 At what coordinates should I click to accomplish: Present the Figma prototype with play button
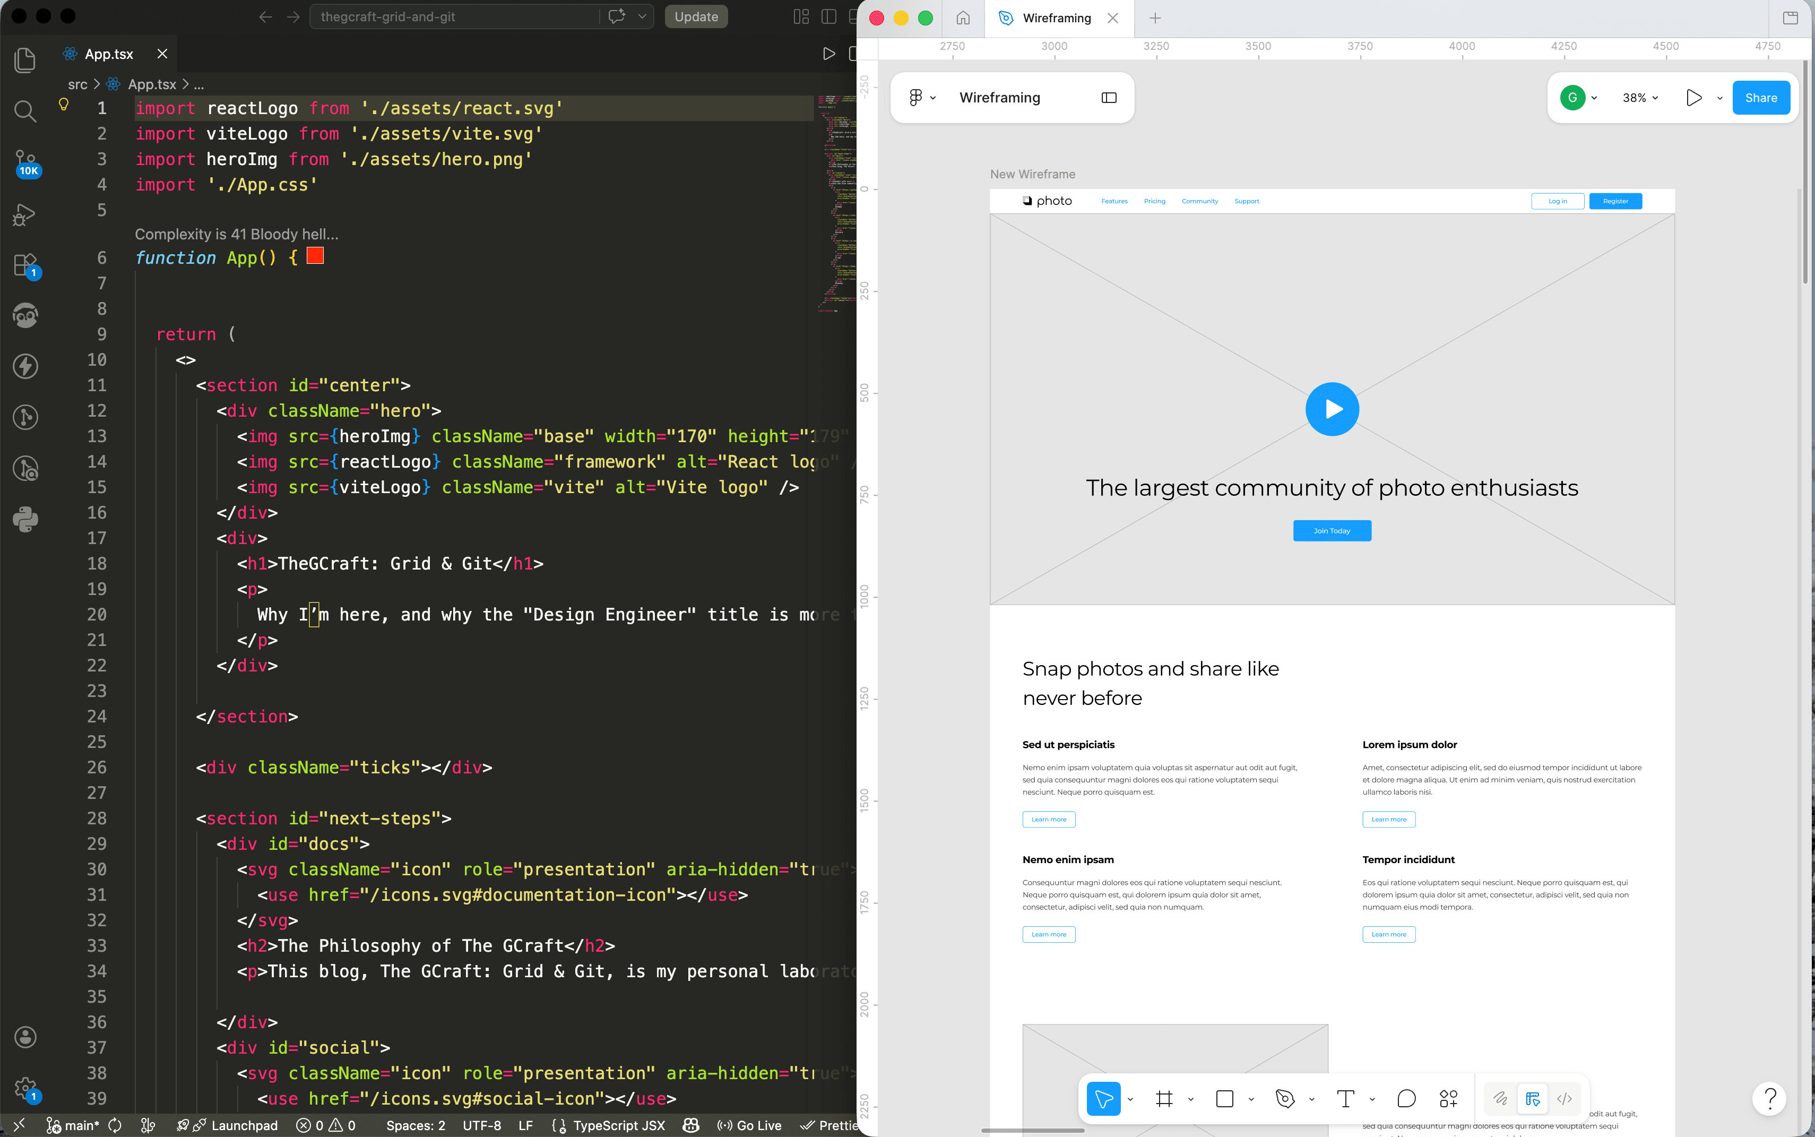click(1694, 98)
